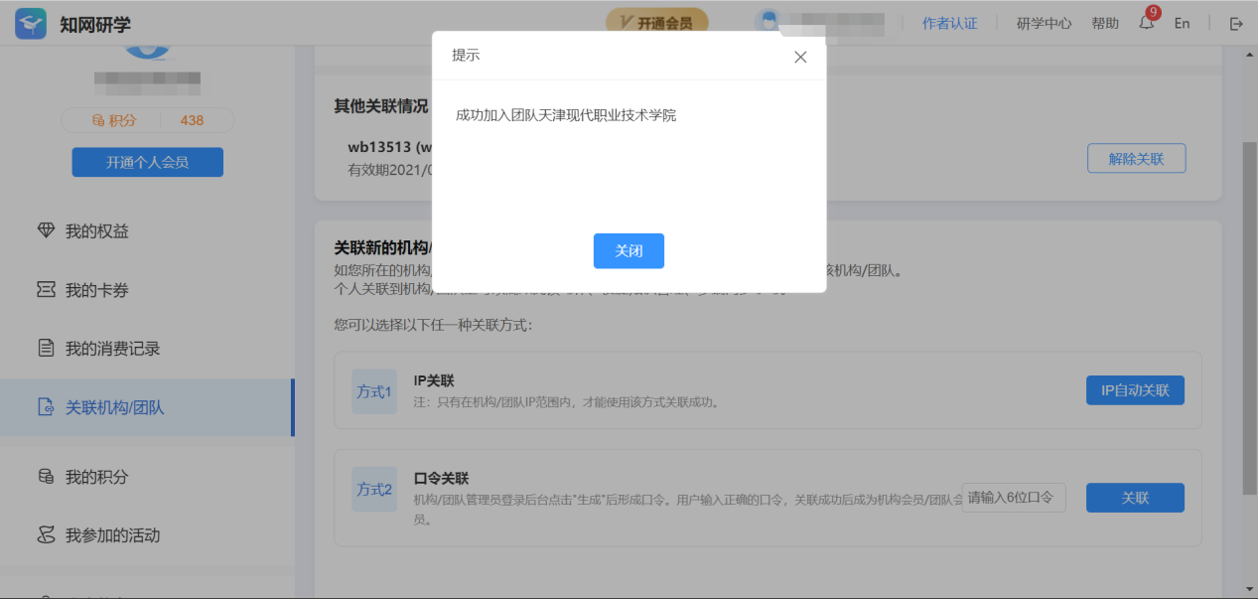Click IP自动关联 button

click(1135, 390)
